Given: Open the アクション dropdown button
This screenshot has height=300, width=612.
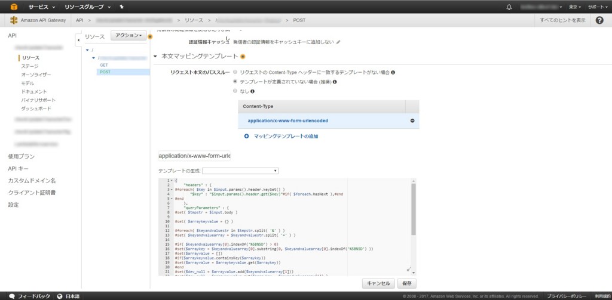Looking at the screenshot, I should click(128, 35).
